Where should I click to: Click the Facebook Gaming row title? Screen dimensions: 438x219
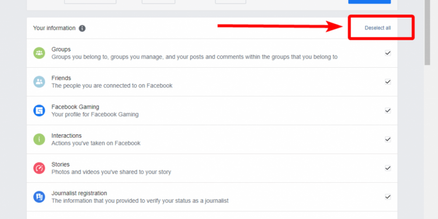point(75,107)
